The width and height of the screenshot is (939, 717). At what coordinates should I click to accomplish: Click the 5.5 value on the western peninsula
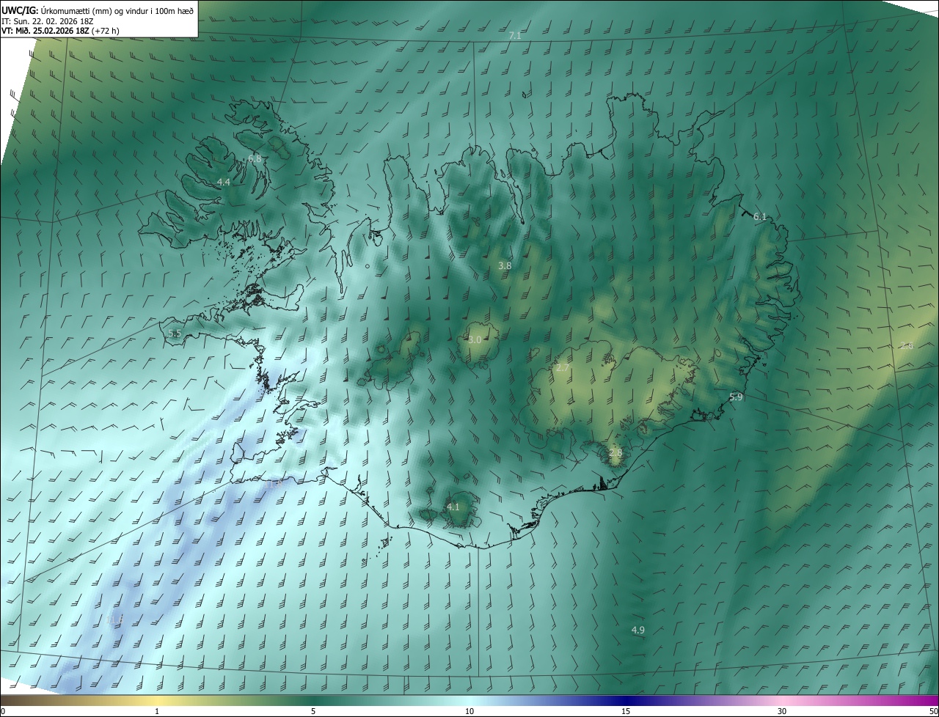[x=175, y=334]
